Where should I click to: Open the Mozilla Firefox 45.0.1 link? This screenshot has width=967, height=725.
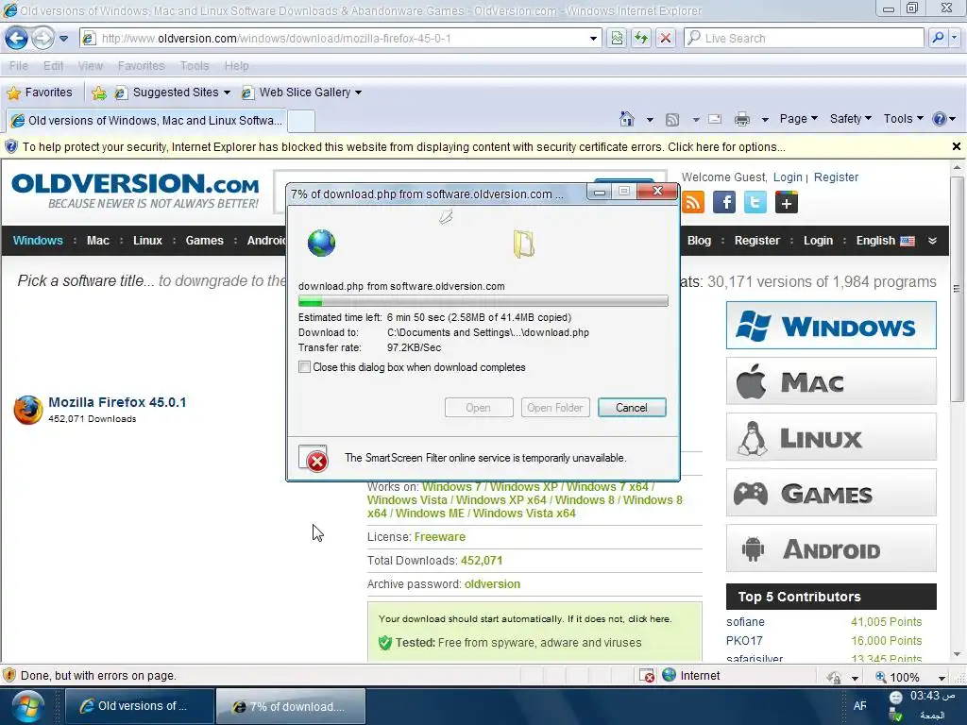(x=117, y=402)
